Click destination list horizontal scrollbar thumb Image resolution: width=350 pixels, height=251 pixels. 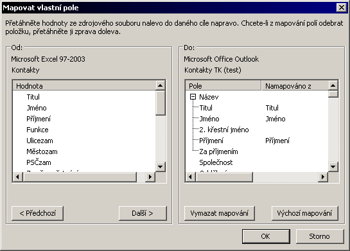[224, 177]
